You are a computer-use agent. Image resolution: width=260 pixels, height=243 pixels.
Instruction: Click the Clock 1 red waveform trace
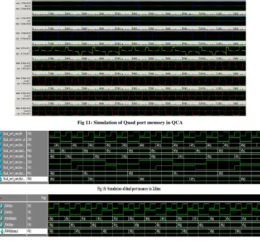[139, 81]
